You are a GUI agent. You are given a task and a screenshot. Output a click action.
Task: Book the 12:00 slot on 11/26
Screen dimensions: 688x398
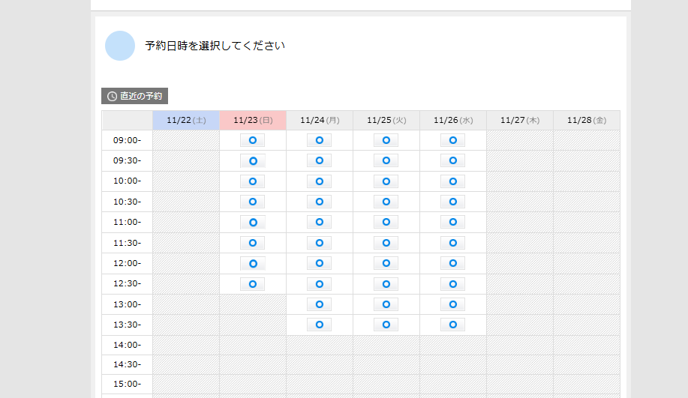pos(452,263)
